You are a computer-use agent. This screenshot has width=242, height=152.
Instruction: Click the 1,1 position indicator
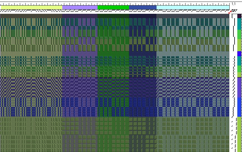pos(233,4)
